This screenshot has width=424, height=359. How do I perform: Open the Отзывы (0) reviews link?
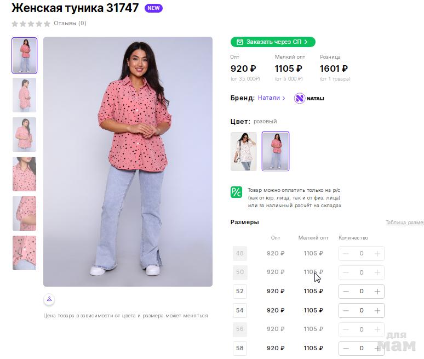pos(70,24)
